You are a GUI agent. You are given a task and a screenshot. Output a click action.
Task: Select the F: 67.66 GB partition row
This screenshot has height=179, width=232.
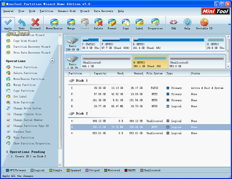(150, 94)
